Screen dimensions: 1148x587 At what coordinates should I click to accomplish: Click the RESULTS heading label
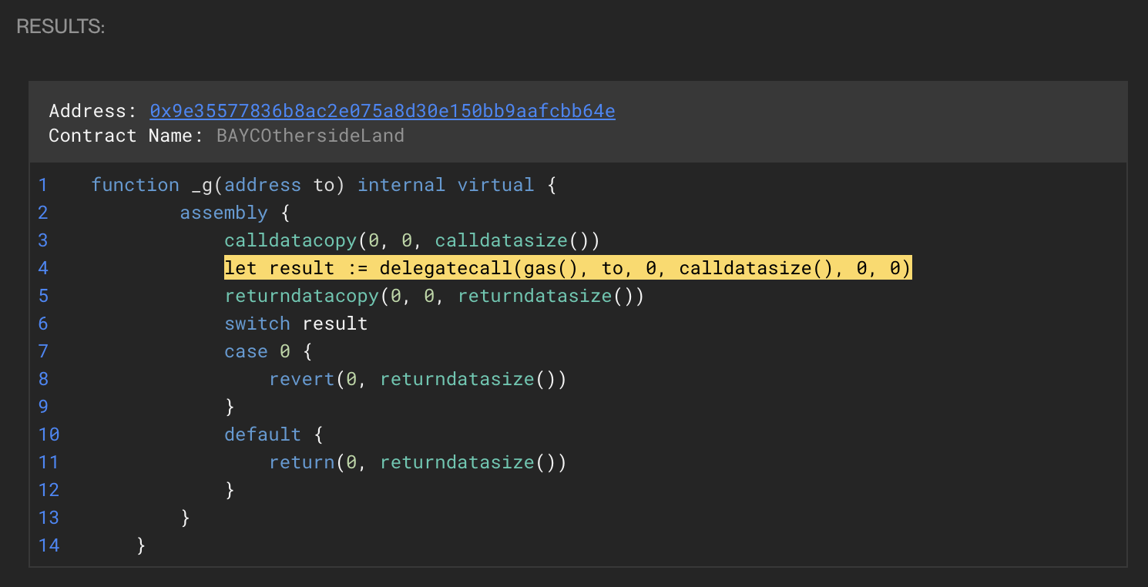pos(60,26)
